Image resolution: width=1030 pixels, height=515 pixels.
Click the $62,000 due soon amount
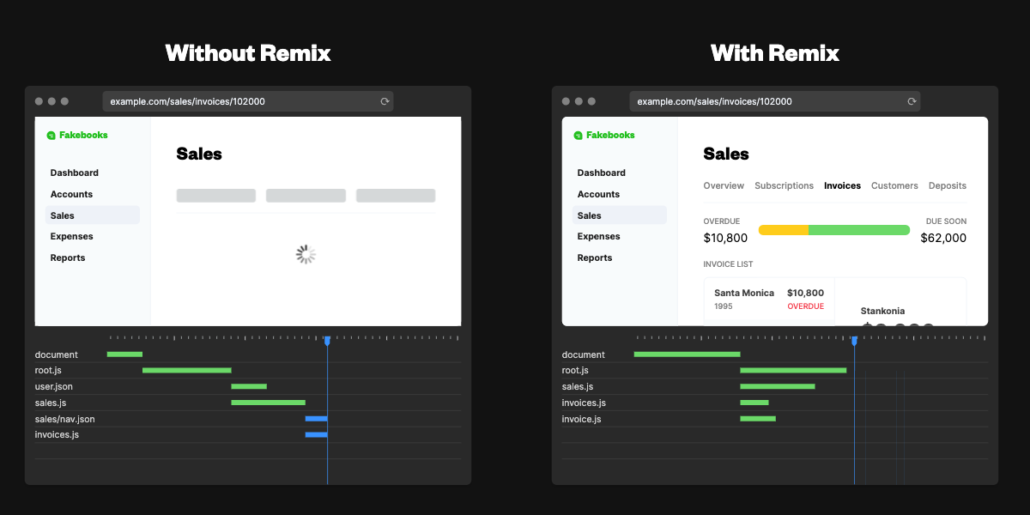(943, 238)
